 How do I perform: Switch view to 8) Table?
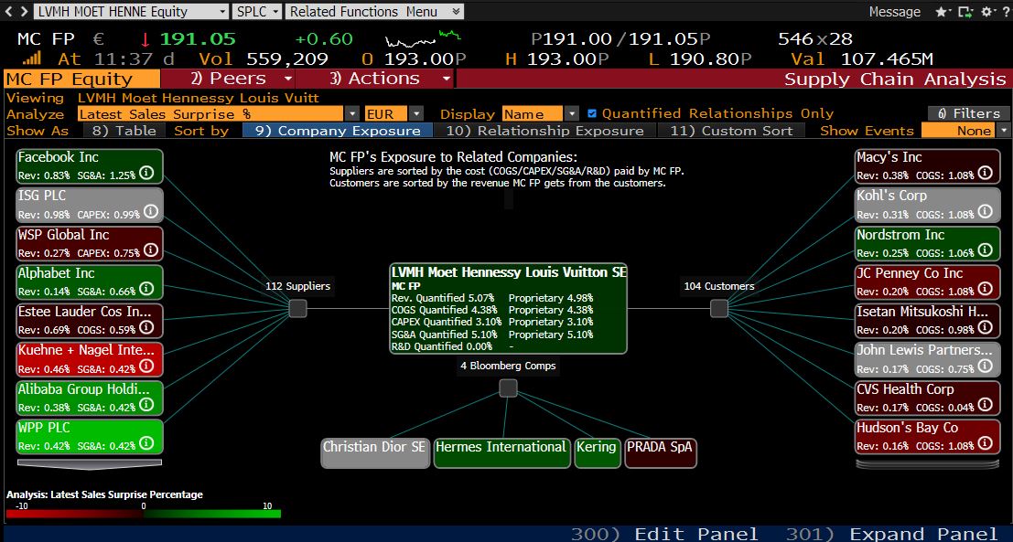point(124,131)
